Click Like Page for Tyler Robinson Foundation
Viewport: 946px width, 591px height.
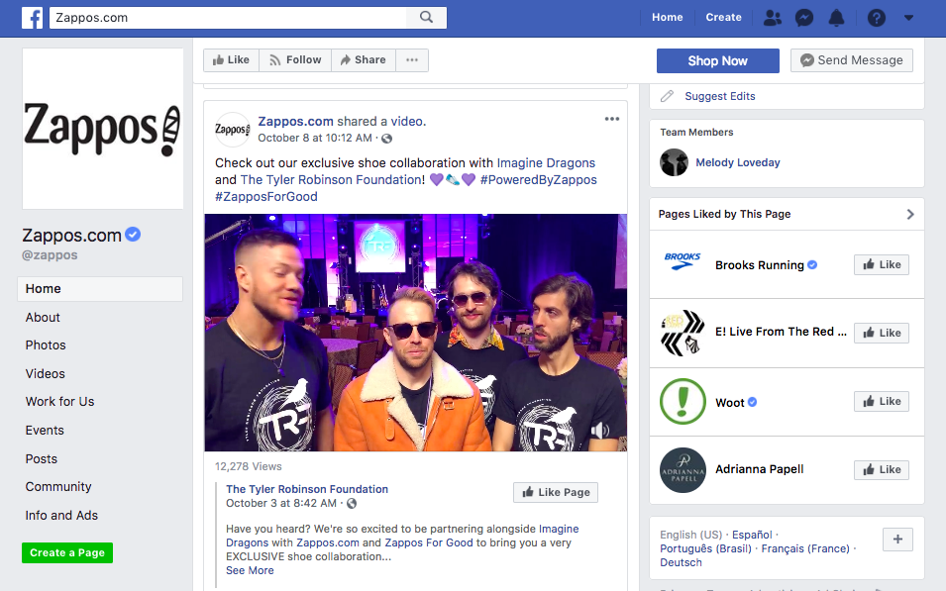point(556,492)
